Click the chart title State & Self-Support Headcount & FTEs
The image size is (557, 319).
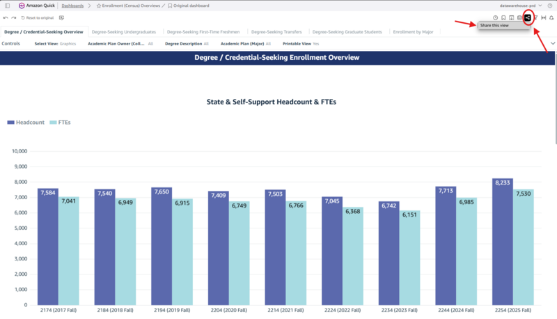272,102
